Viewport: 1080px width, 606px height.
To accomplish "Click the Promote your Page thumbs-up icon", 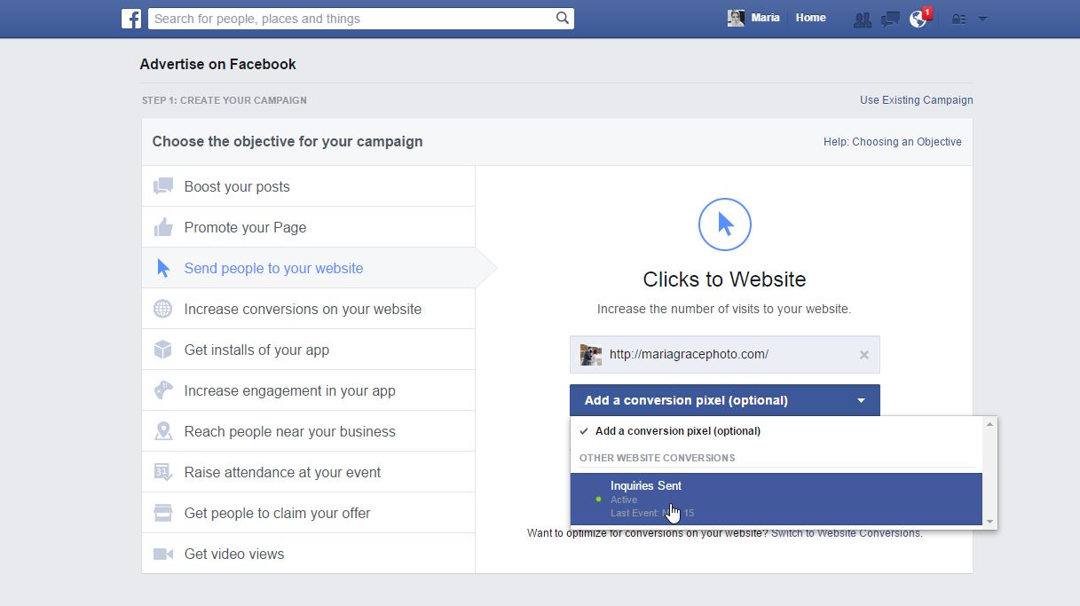I will 163,227.
